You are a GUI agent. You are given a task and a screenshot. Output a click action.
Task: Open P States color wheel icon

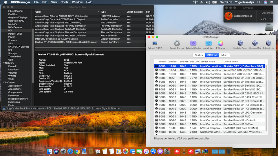221,44
